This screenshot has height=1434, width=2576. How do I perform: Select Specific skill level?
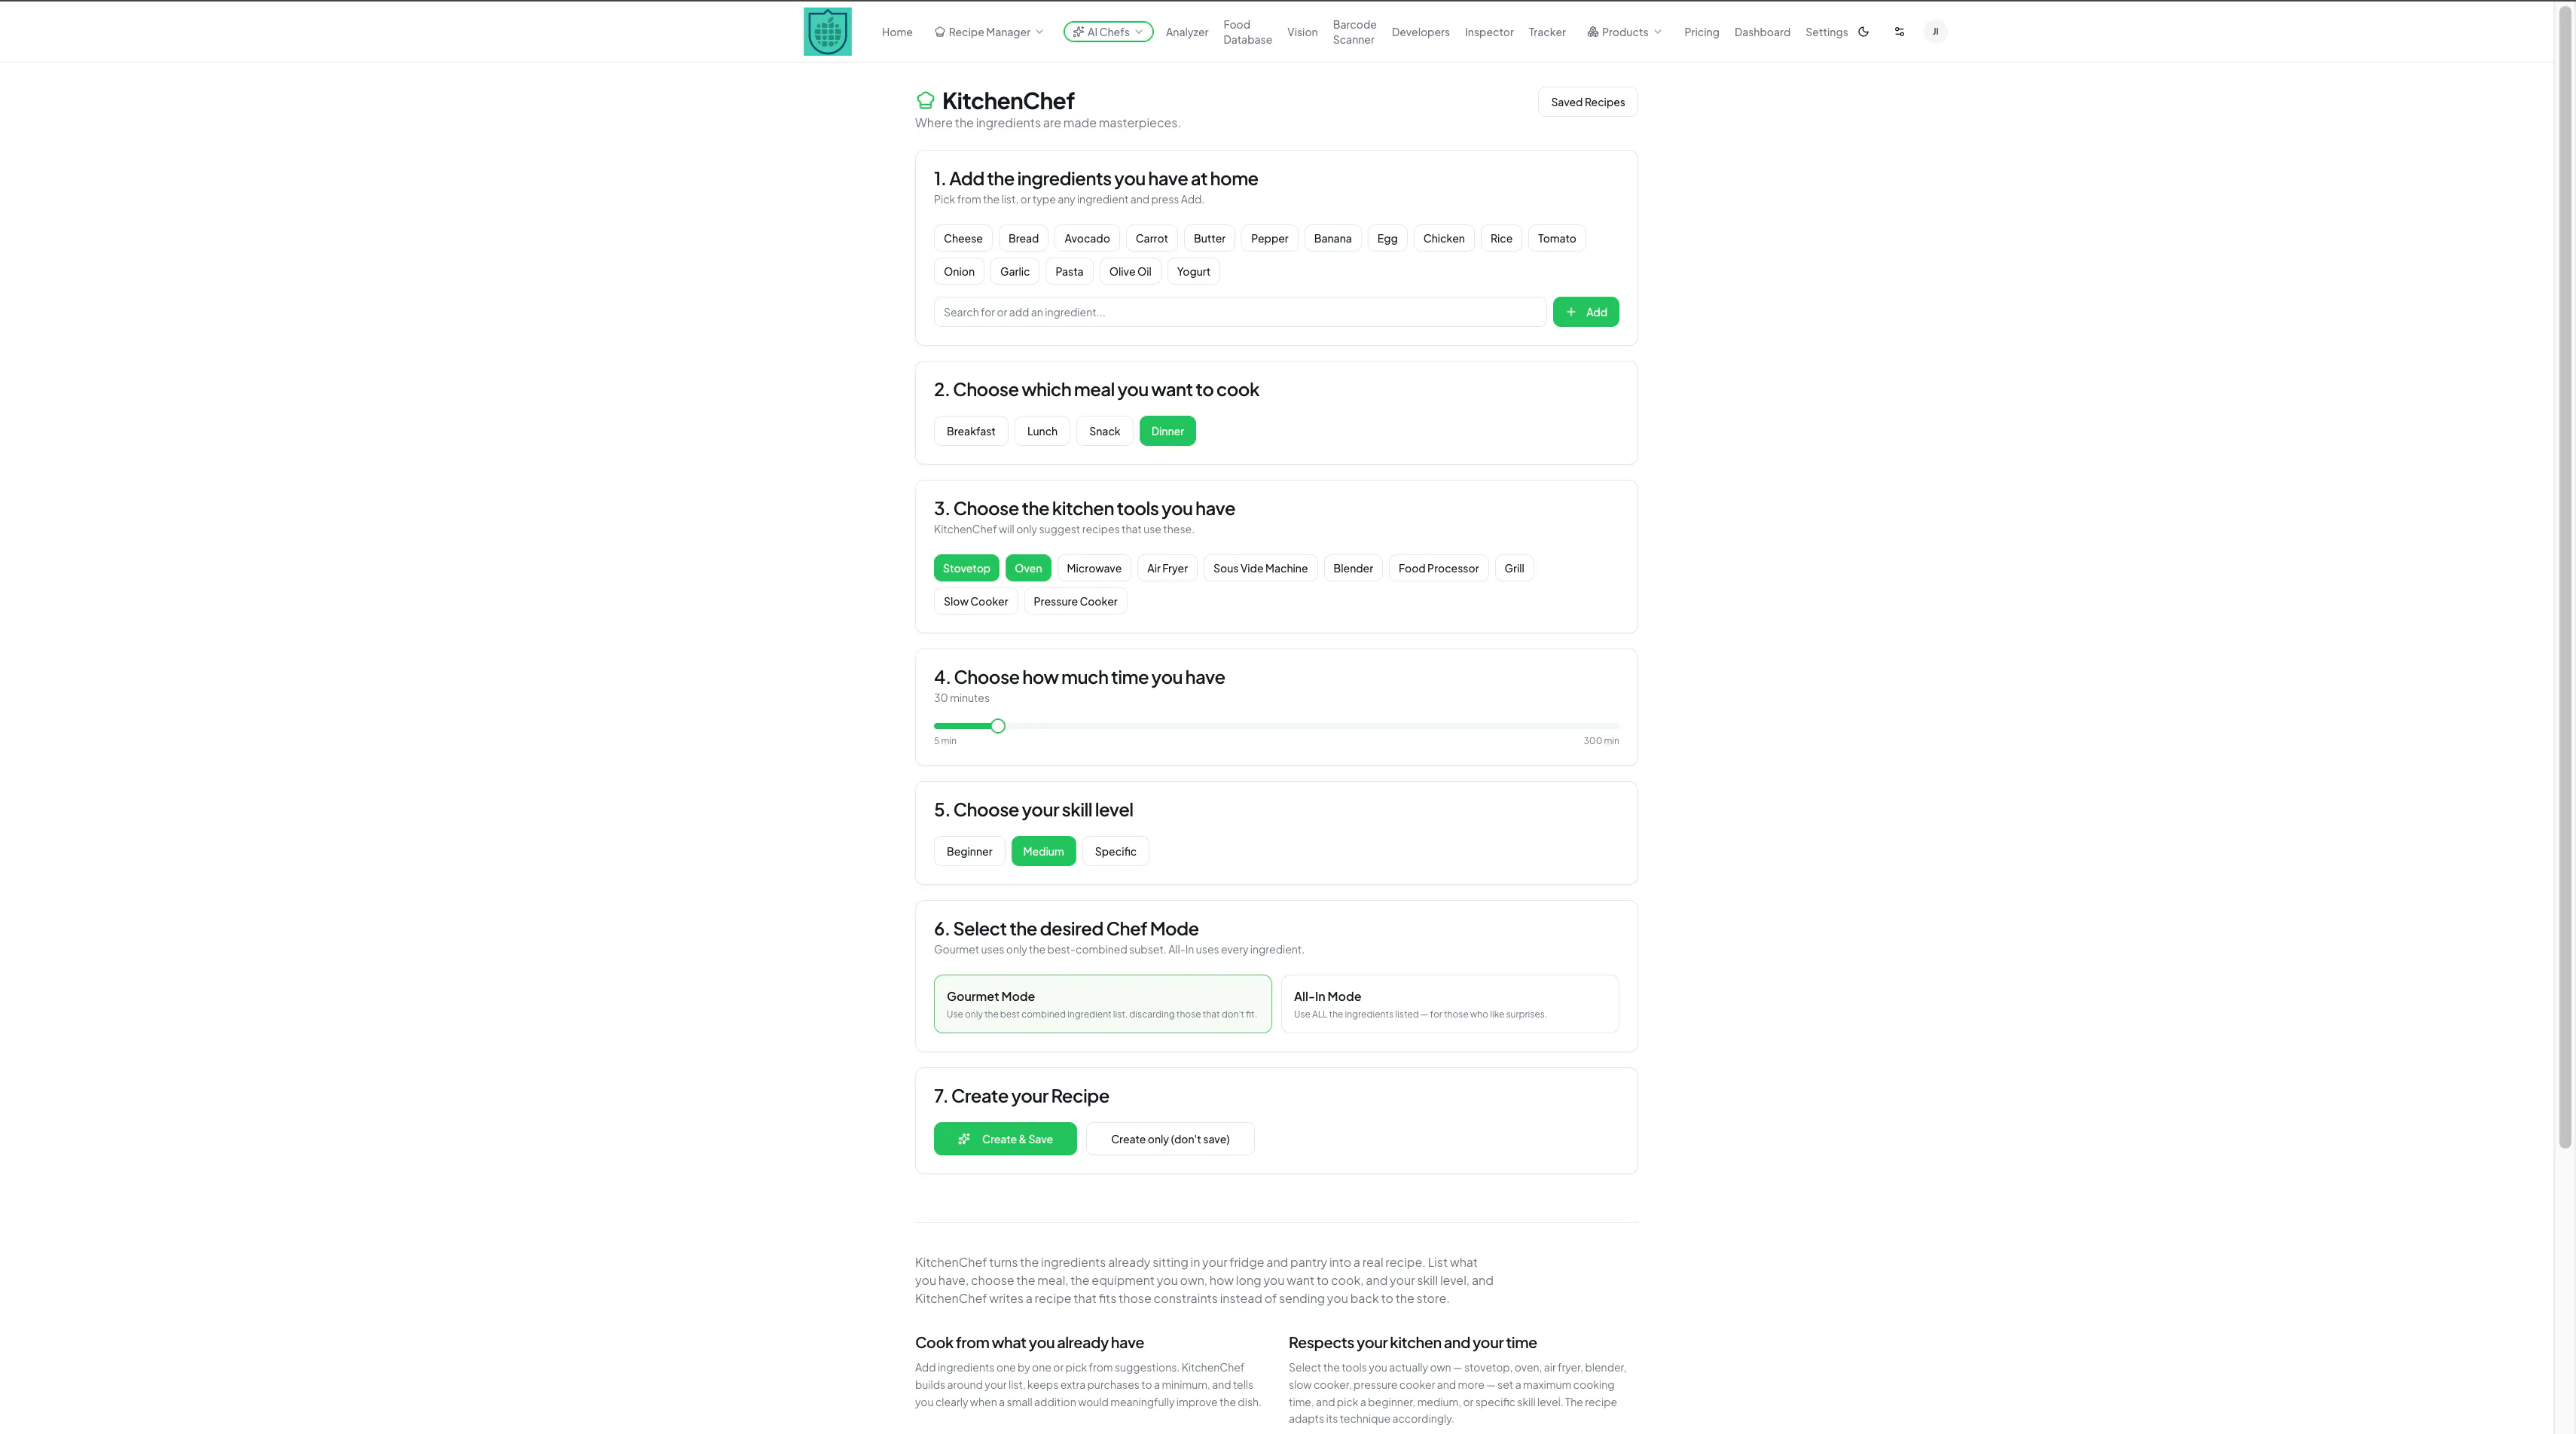1115,851
